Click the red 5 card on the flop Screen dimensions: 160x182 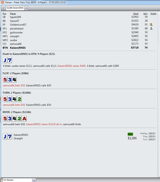5,80
